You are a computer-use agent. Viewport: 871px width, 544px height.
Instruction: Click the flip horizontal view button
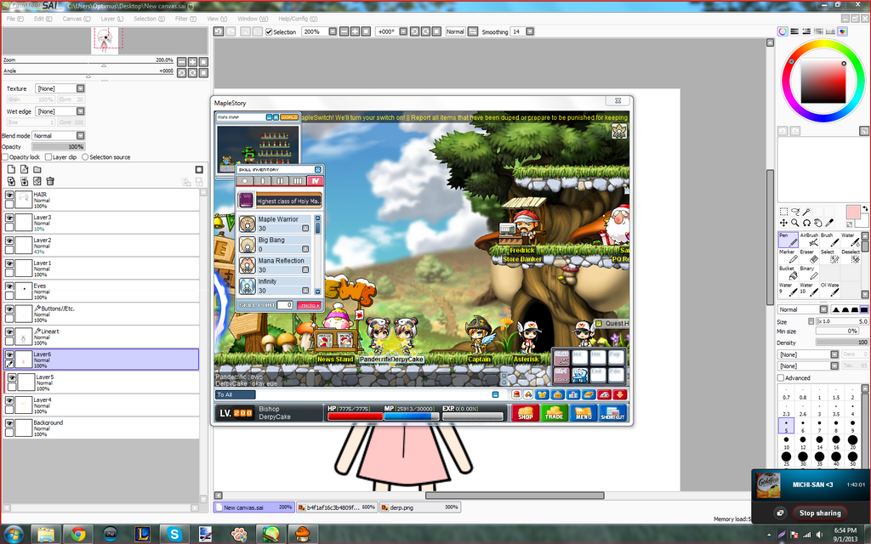coord(472,31)
